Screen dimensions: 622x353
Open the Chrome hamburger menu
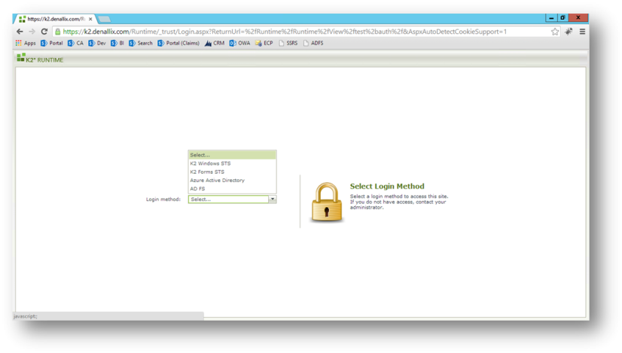[582, 32]
